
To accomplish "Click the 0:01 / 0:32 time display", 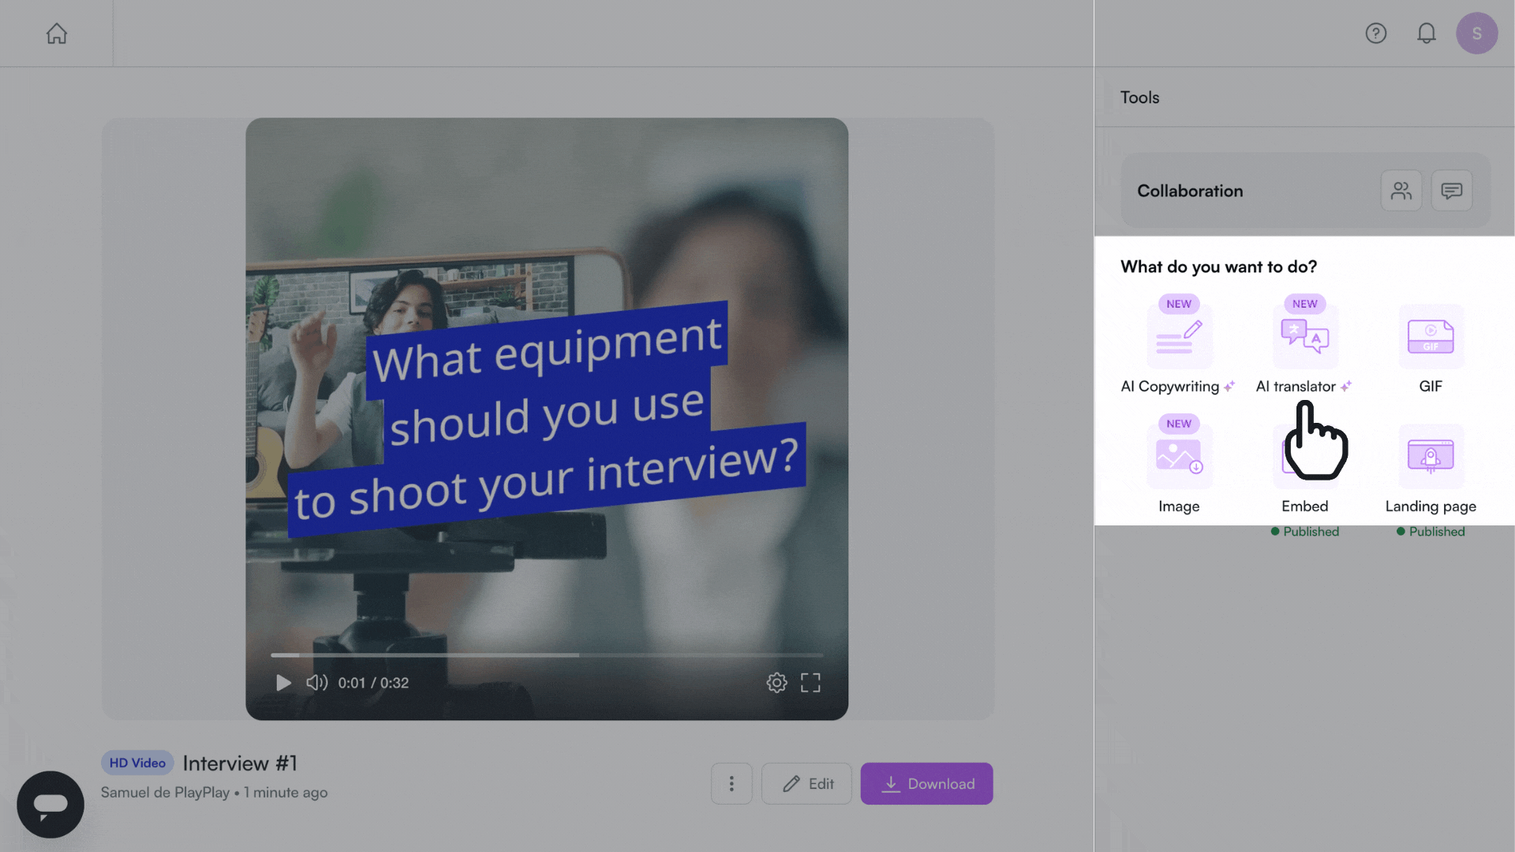I will coord(373,683).
